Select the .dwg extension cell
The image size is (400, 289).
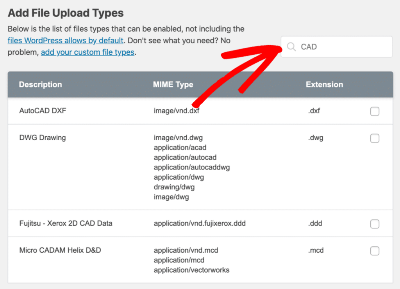(315, 137)
